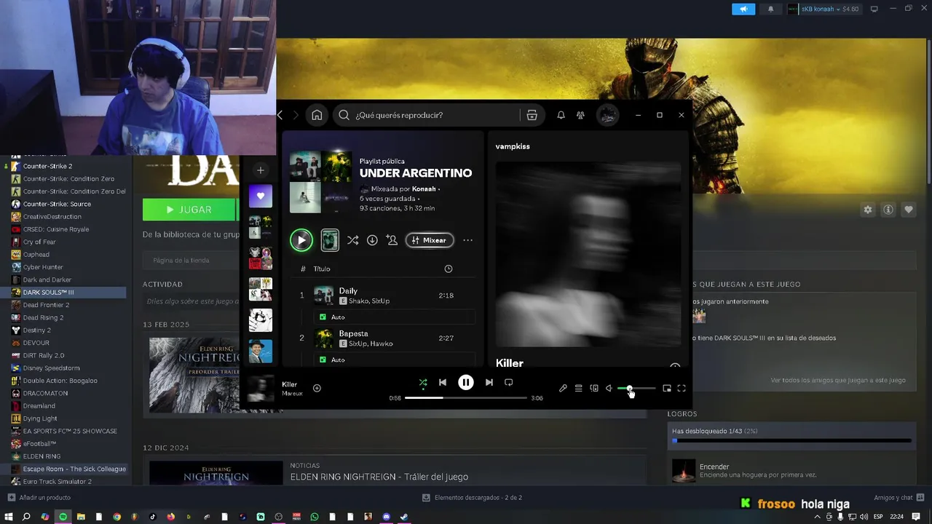Open Página de la tienda tab
932x524 pixels.
[181, 260]
